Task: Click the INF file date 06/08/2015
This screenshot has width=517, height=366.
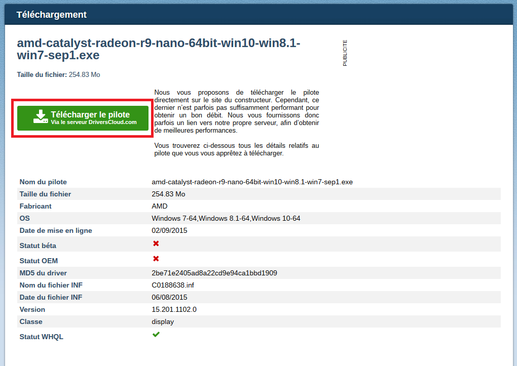Action: click(169, 297)
